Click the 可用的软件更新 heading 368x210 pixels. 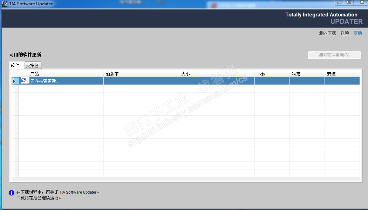(x=25, y=55)
